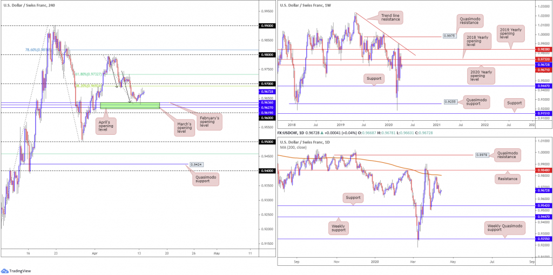Click the 0.9978 price label on daily chart
This screenshot has height=275, width=553.
[x=482, y=155]
